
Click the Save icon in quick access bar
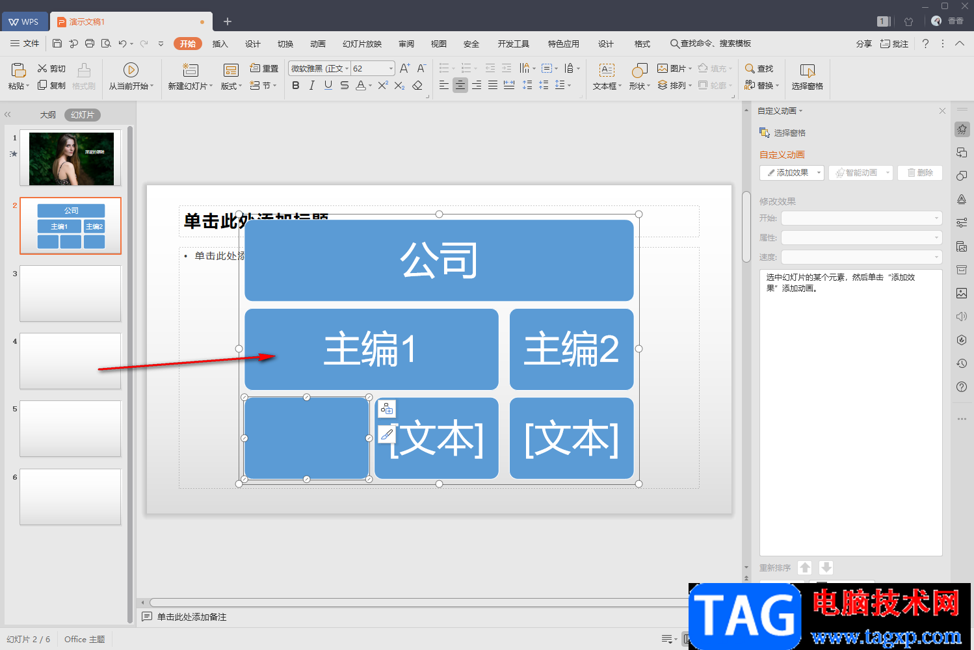(x=57, y=44)
